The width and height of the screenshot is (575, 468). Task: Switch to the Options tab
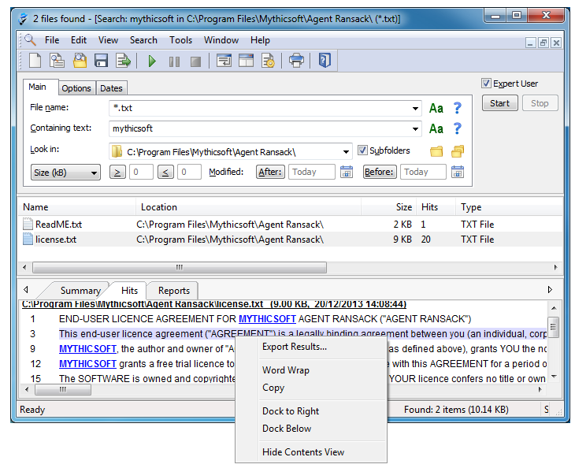[76, 88]
